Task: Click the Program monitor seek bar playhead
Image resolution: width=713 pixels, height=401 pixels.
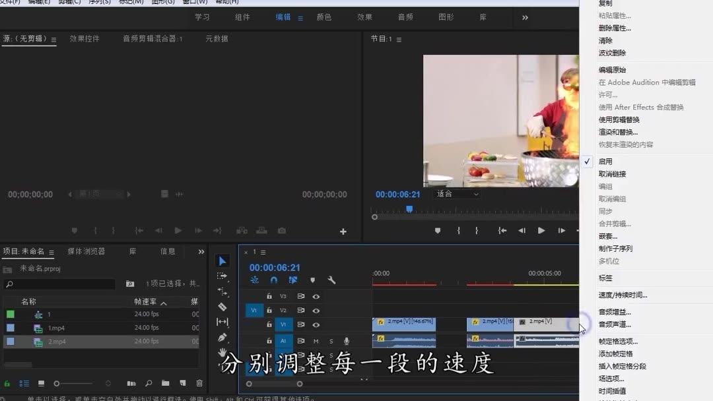Action: point(409,209)
